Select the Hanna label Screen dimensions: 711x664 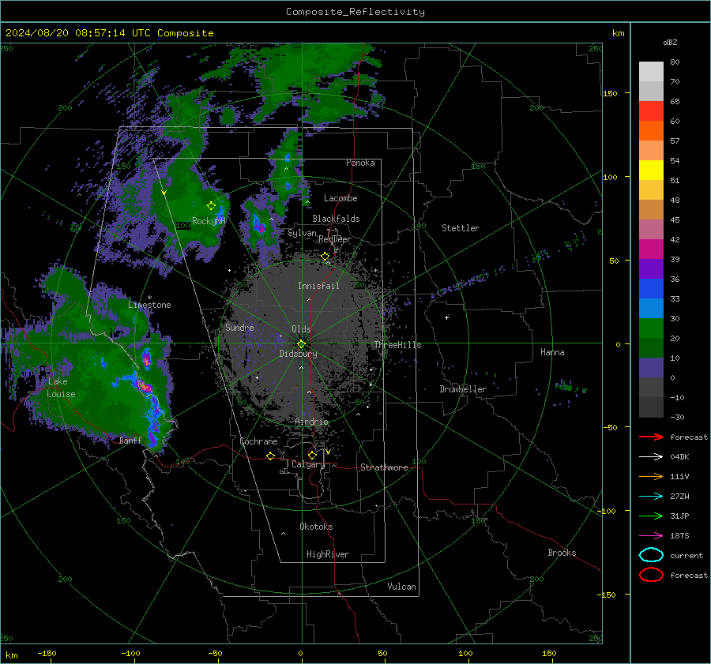click(x=552, y=352)
